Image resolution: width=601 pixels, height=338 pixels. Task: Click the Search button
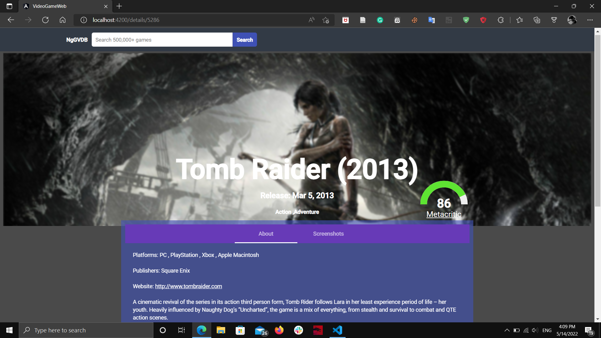tap(244, 40)
